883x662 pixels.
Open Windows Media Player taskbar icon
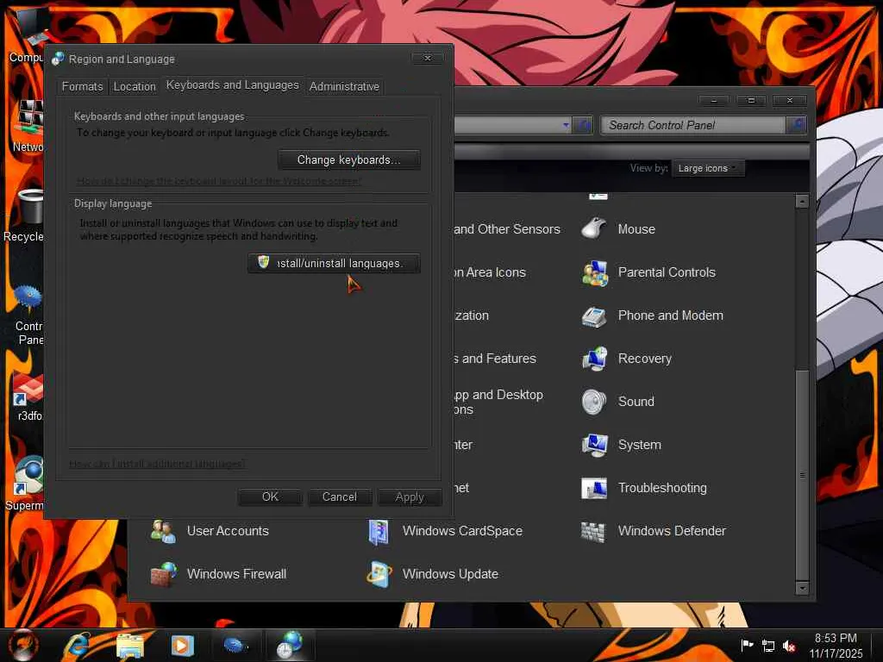(x=182, y=645)
